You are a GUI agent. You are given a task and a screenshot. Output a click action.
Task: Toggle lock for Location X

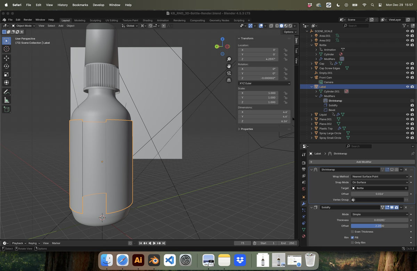[285, 50]
